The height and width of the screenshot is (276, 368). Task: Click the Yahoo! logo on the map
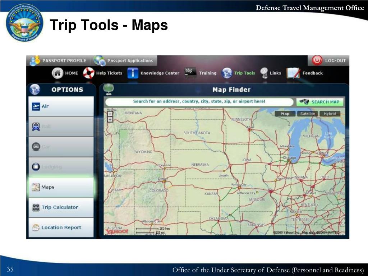pyautogui.click(x=117, y=231)
